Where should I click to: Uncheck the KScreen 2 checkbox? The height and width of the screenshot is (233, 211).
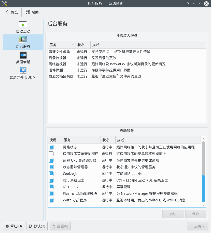point(51,187)
